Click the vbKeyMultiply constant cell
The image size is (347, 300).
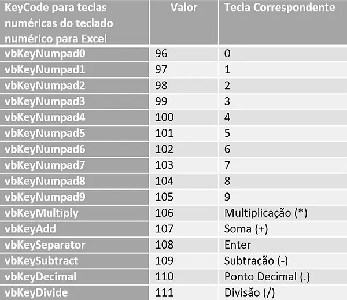42,213
